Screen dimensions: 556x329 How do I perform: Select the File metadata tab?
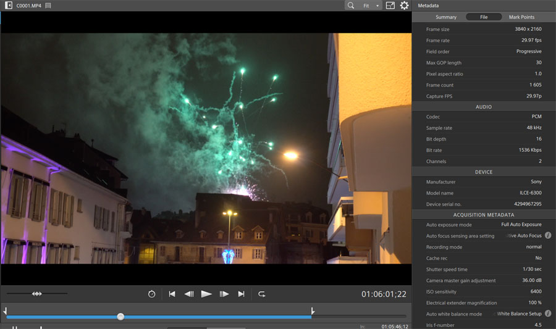[484, 17]
